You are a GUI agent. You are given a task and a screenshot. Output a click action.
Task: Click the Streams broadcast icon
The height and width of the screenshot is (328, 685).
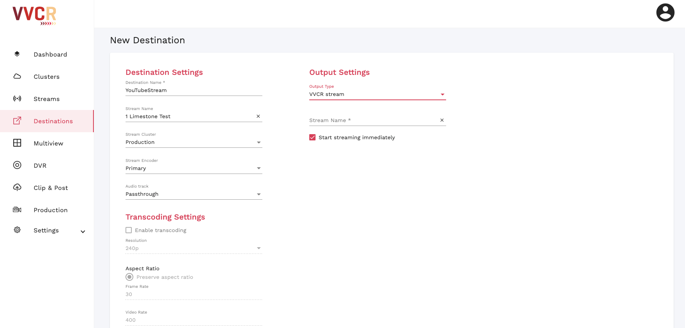click(x=17, y=99)
